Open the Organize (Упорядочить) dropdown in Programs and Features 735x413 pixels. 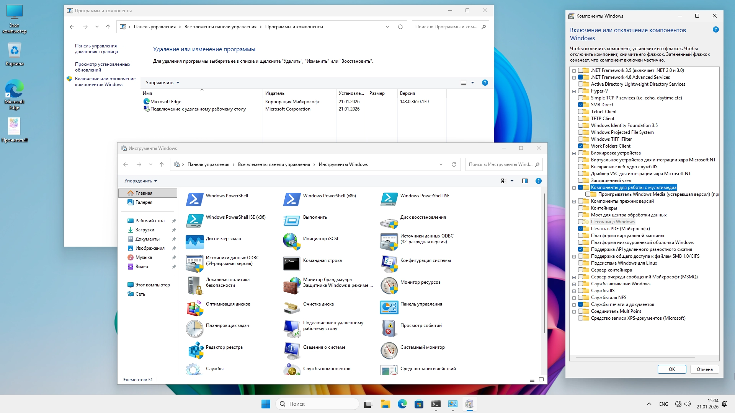pos(162,83)
